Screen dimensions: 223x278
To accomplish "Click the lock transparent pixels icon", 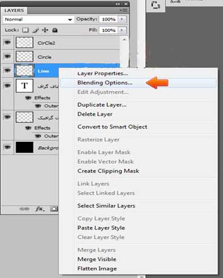I will [x=25, y=30].
